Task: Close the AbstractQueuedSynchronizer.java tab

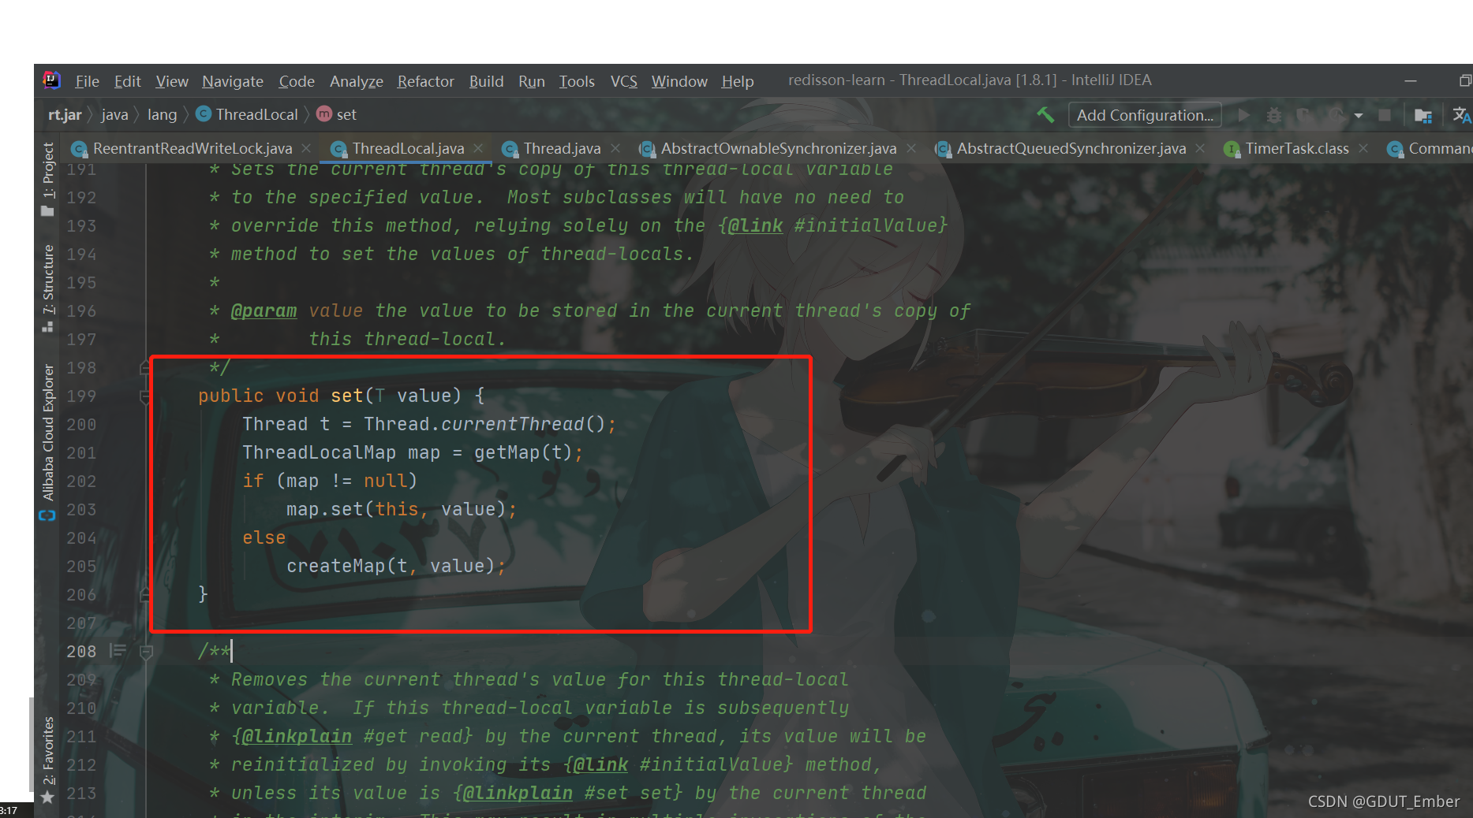Action: pos(1200,149)
